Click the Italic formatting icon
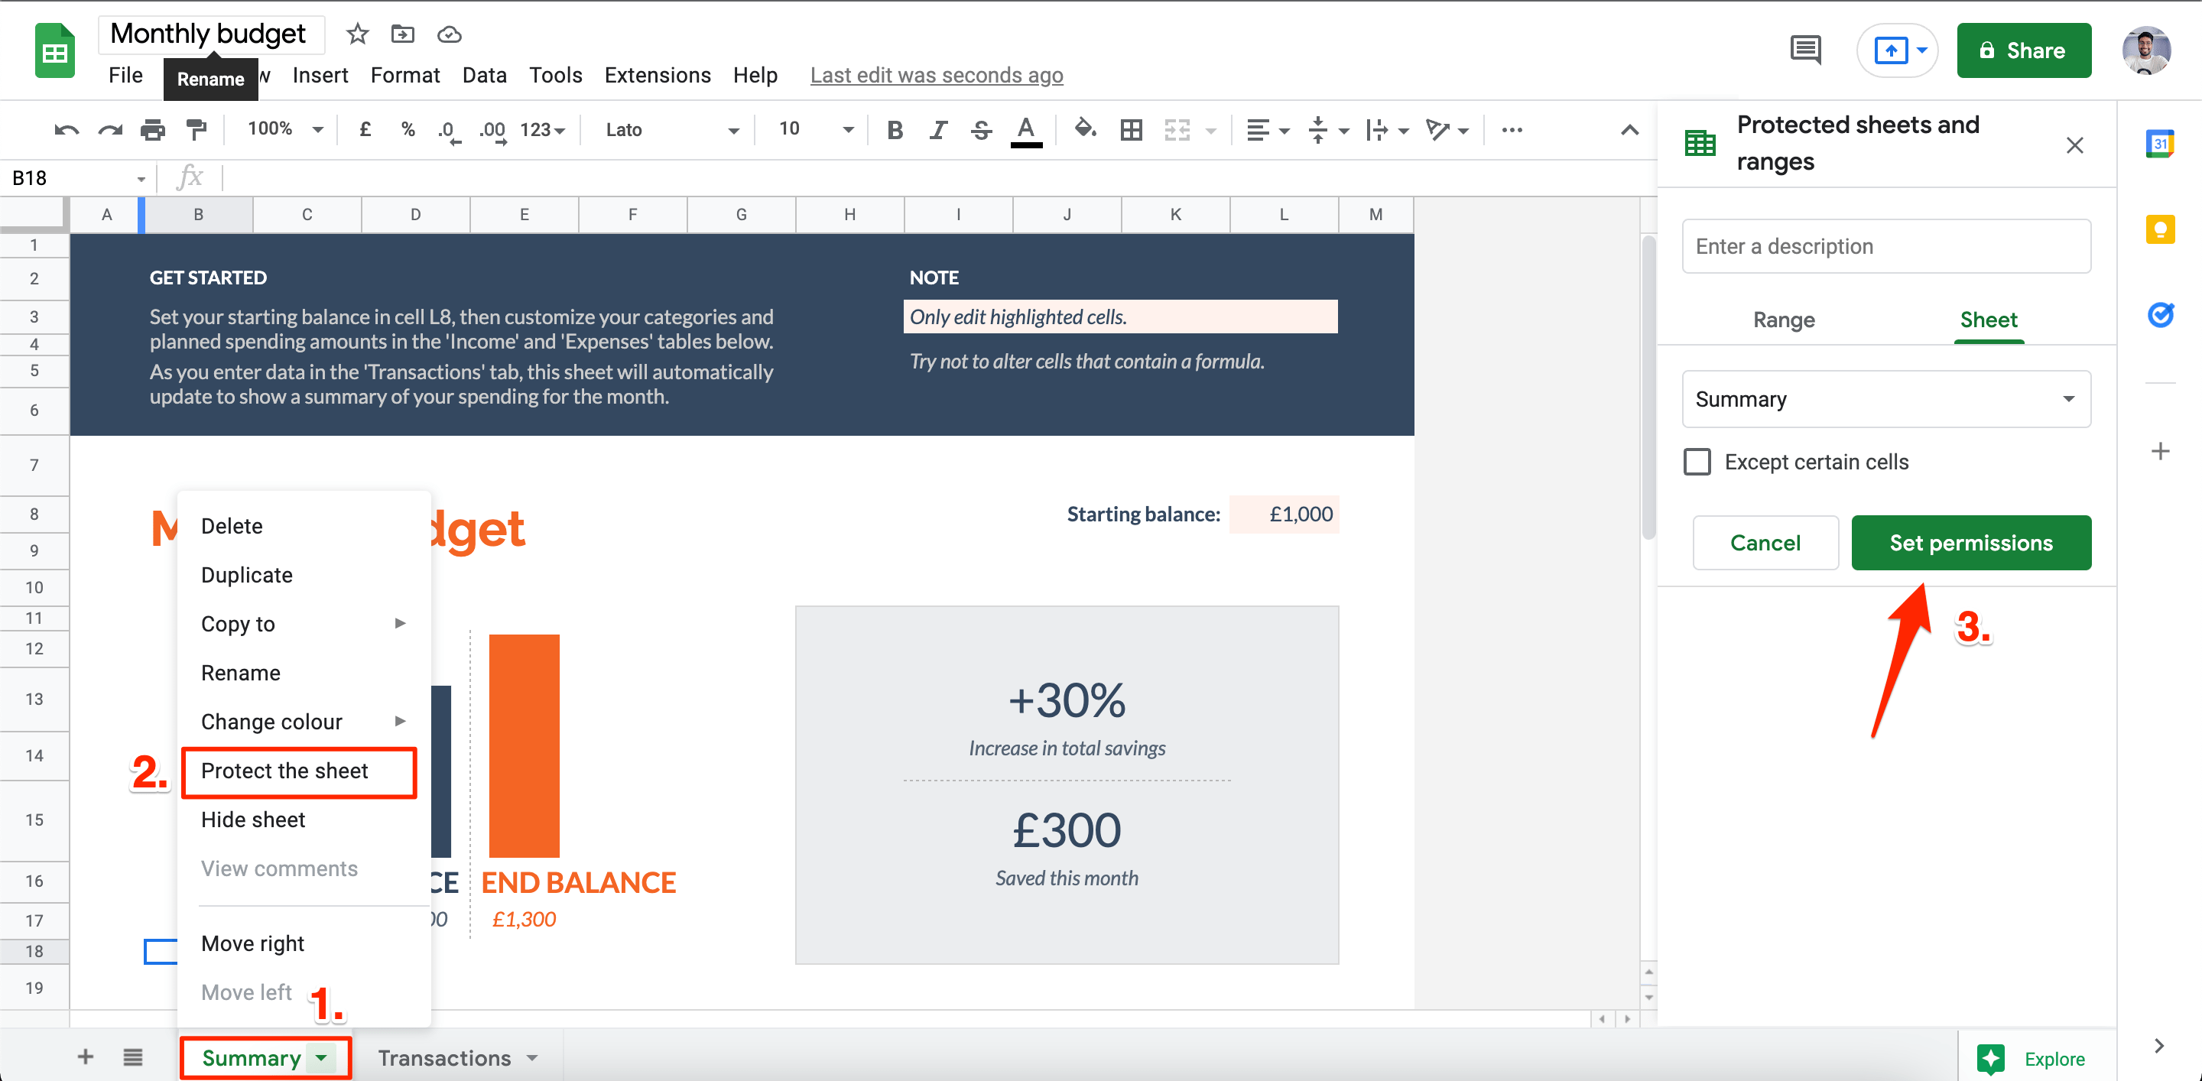The image size is (2202, 1081). (x=937, y=132)
